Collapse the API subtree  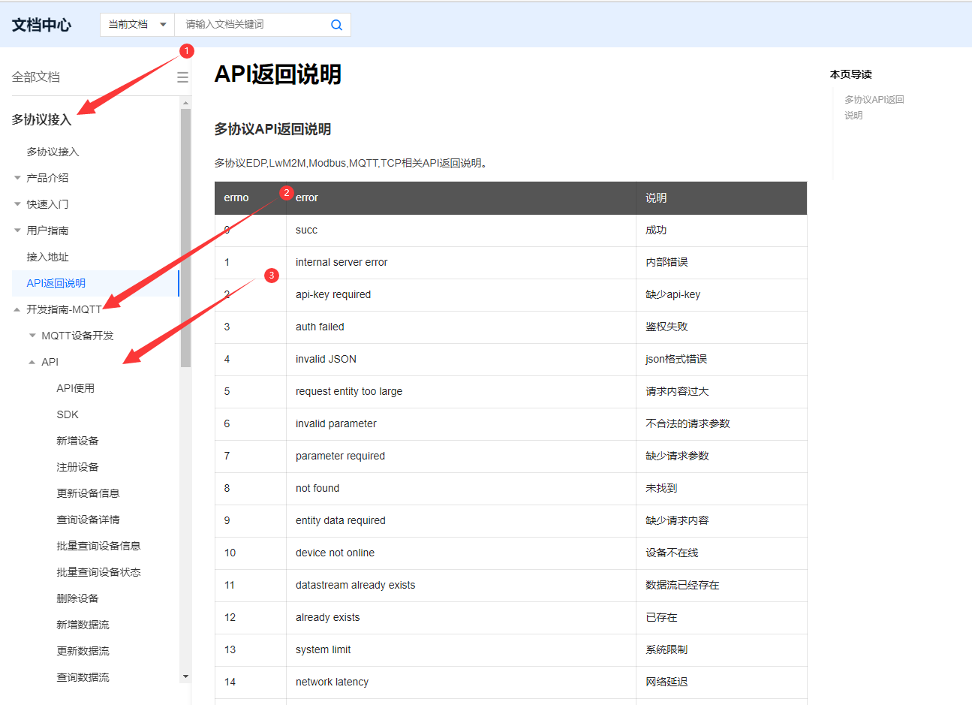[x=50, y=361]
